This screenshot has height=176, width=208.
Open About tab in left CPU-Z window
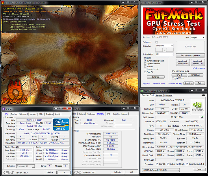click(57, 114)
